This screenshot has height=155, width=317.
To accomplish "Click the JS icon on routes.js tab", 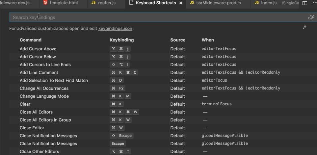I will pyautogui.click(x=93, y=3).
